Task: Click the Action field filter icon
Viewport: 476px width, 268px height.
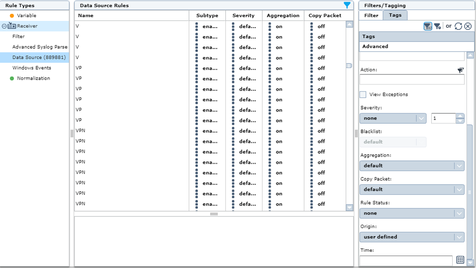Action: tap(460, 70)
